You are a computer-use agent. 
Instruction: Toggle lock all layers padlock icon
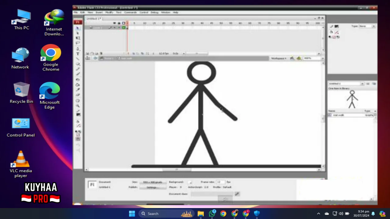119,23
